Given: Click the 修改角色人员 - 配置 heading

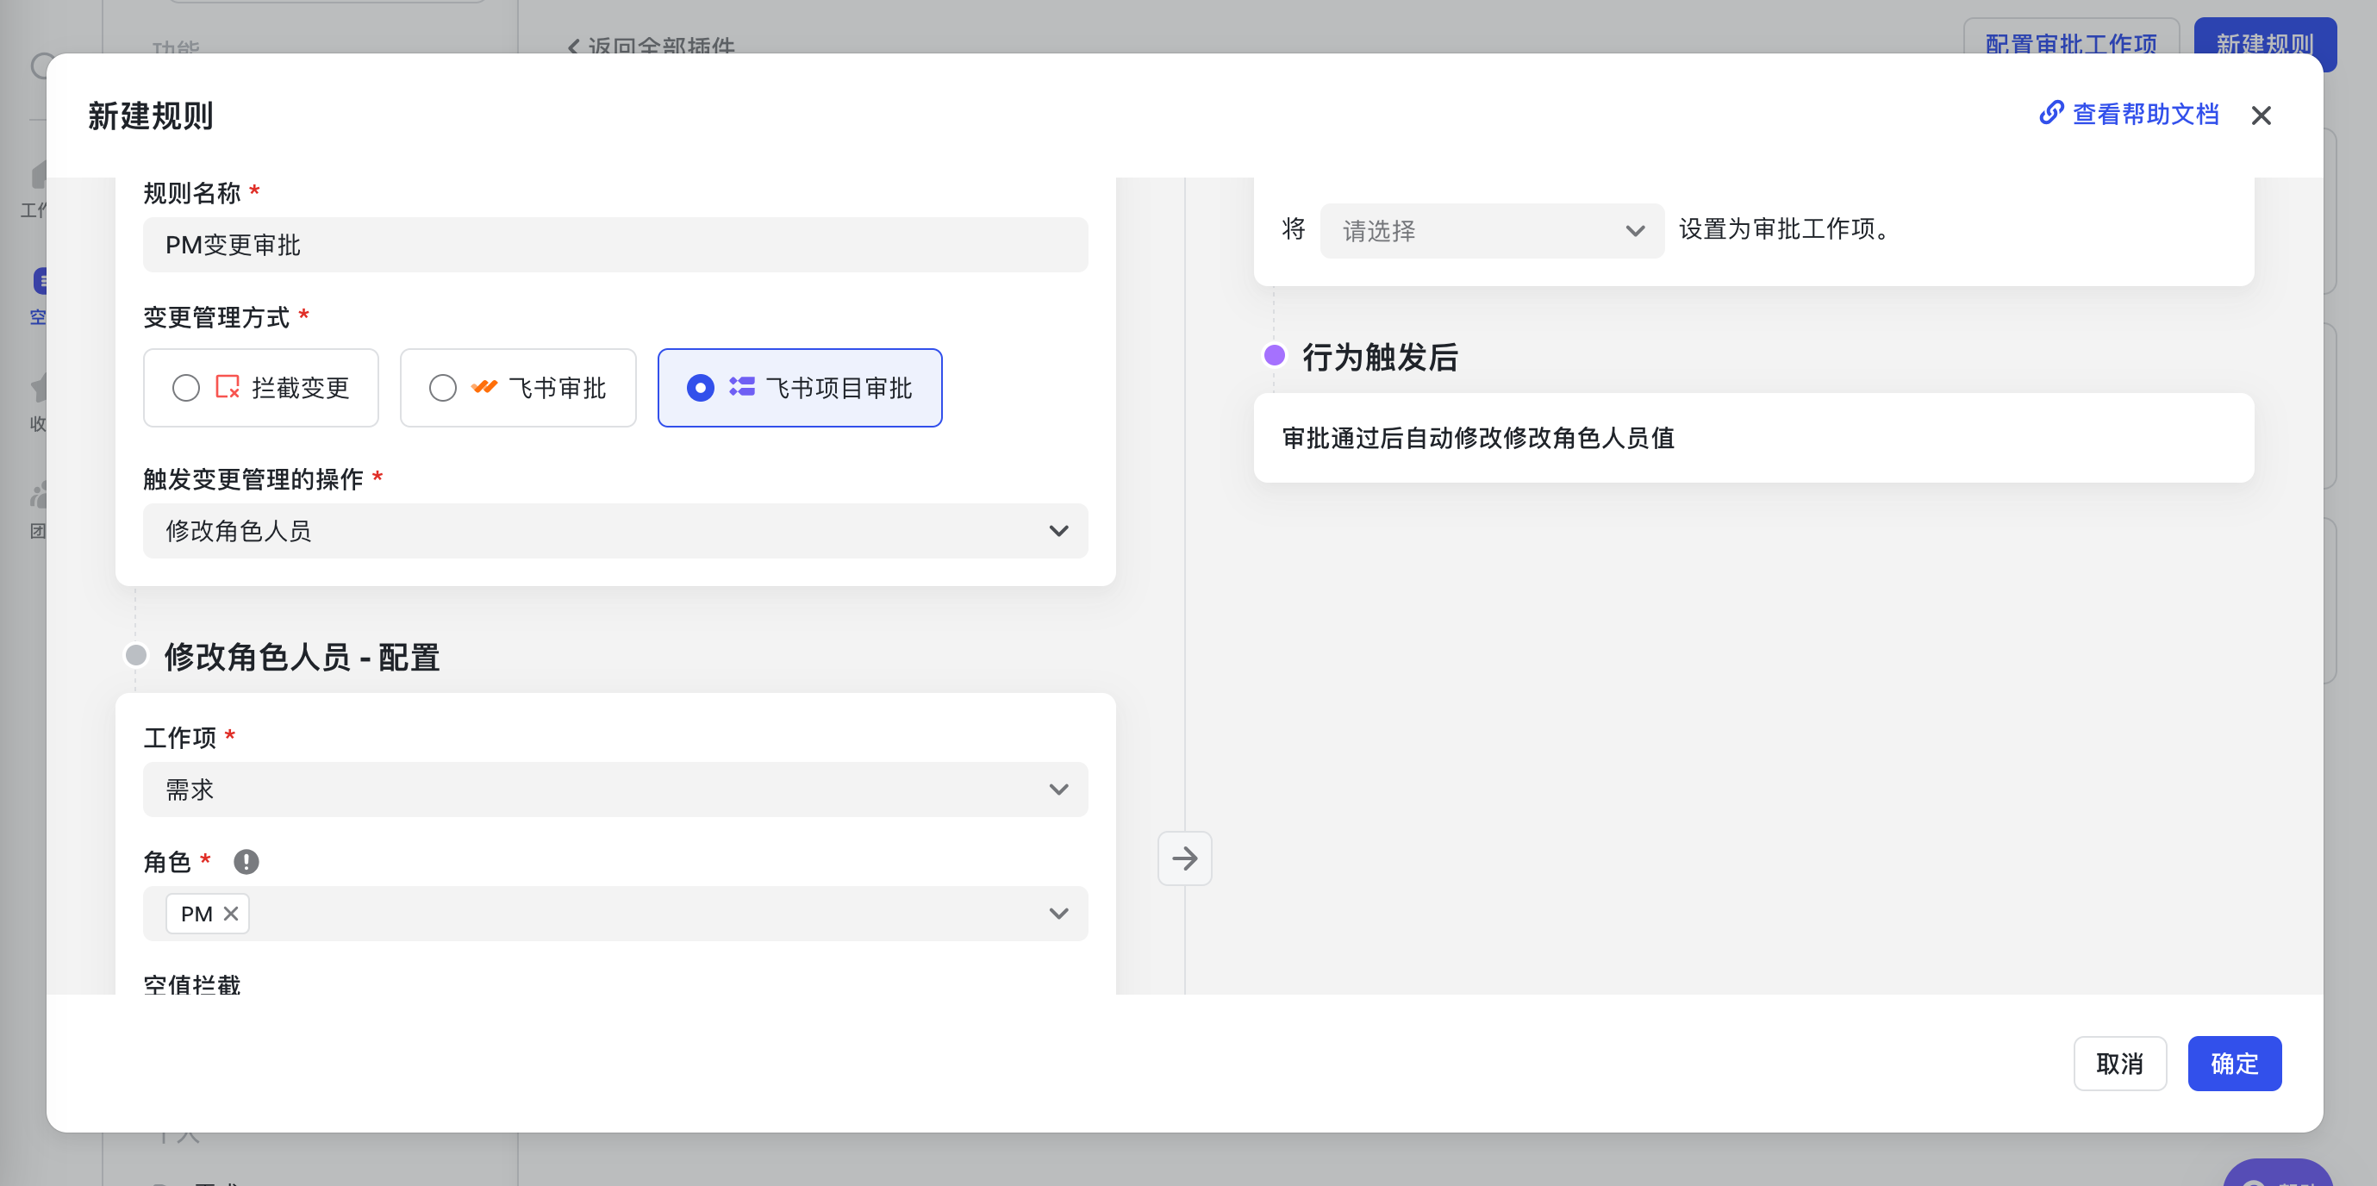Looking at the screenshot, I should [x=302, y=657].
